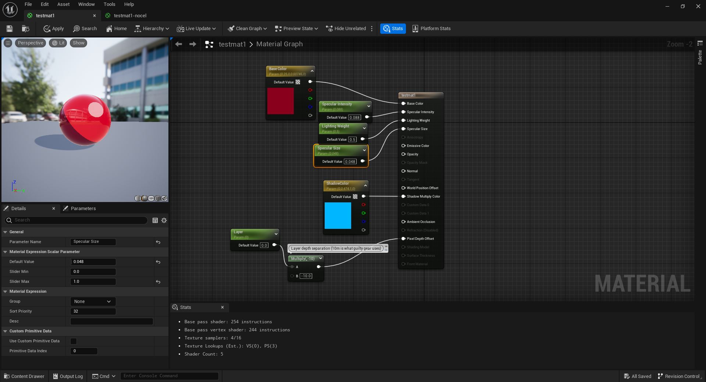Close the testmat1 editor tab

click(95, 15)
